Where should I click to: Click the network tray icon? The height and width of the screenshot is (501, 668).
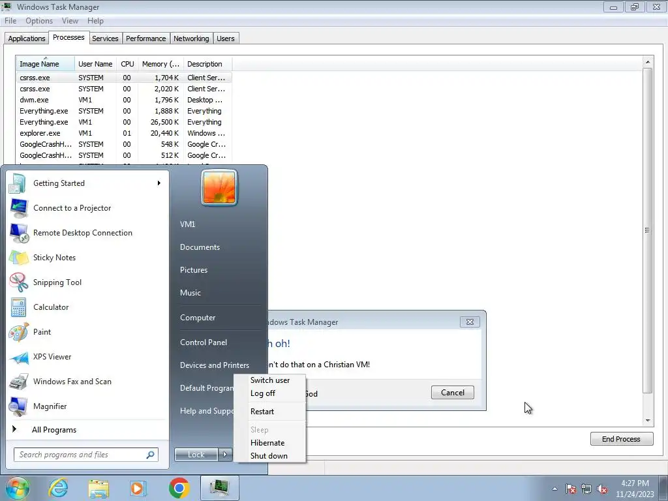(586, 489)
